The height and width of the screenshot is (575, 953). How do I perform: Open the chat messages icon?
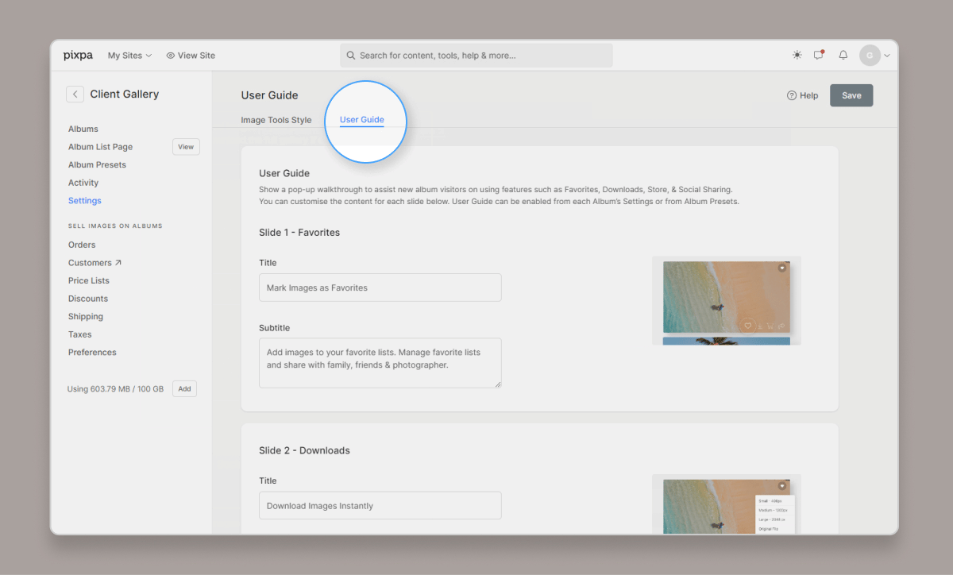[x=819, y=56]
